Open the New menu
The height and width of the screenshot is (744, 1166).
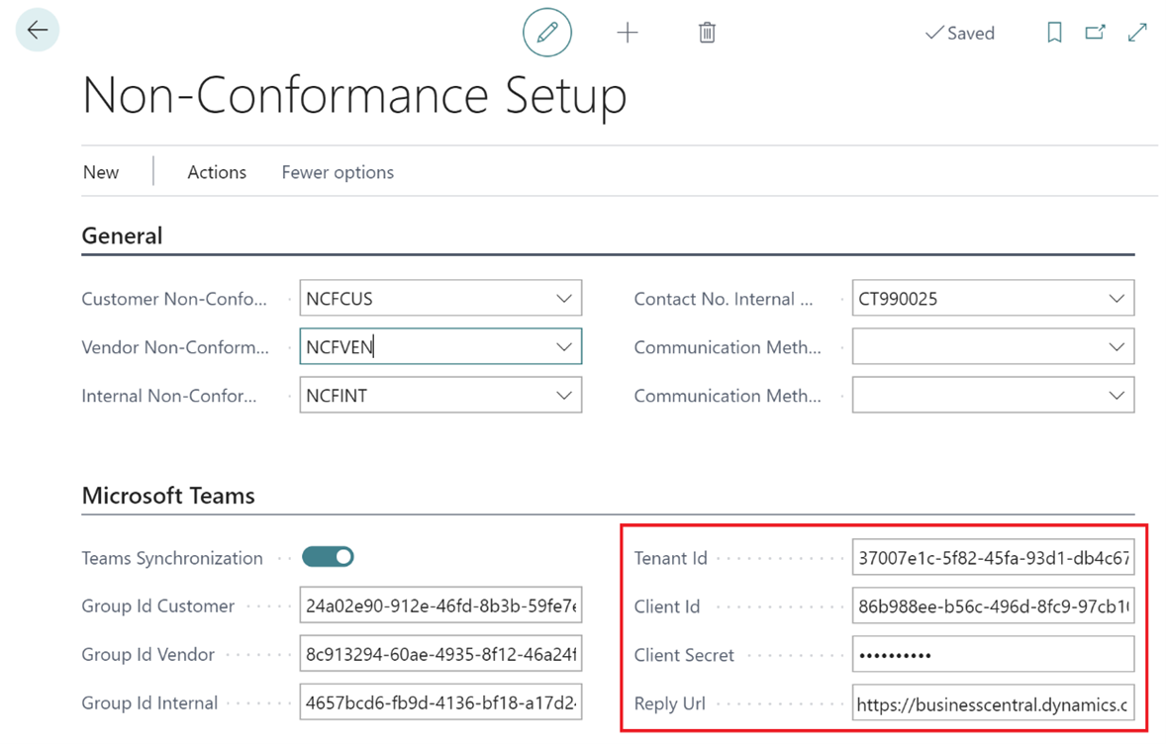coord(101,172)
